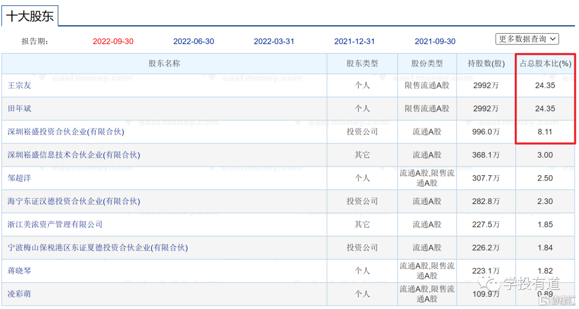The width and height of the screenshot is (579, 309).
Task: Open 宁波梅山保税港区东证夏德投资合伙企业 link
Action: pyautogui.click(x=98, y=248)
